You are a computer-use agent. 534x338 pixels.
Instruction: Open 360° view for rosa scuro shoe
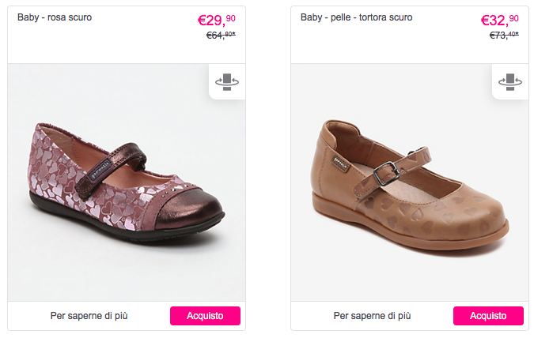[x=227, y=82]
